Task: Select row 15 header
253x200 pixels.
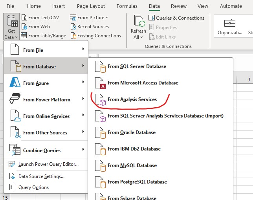Action: [x=5, y=197]
